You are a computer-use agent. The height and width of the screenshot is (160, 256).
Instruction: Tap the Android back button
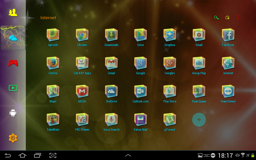[7, 155]
